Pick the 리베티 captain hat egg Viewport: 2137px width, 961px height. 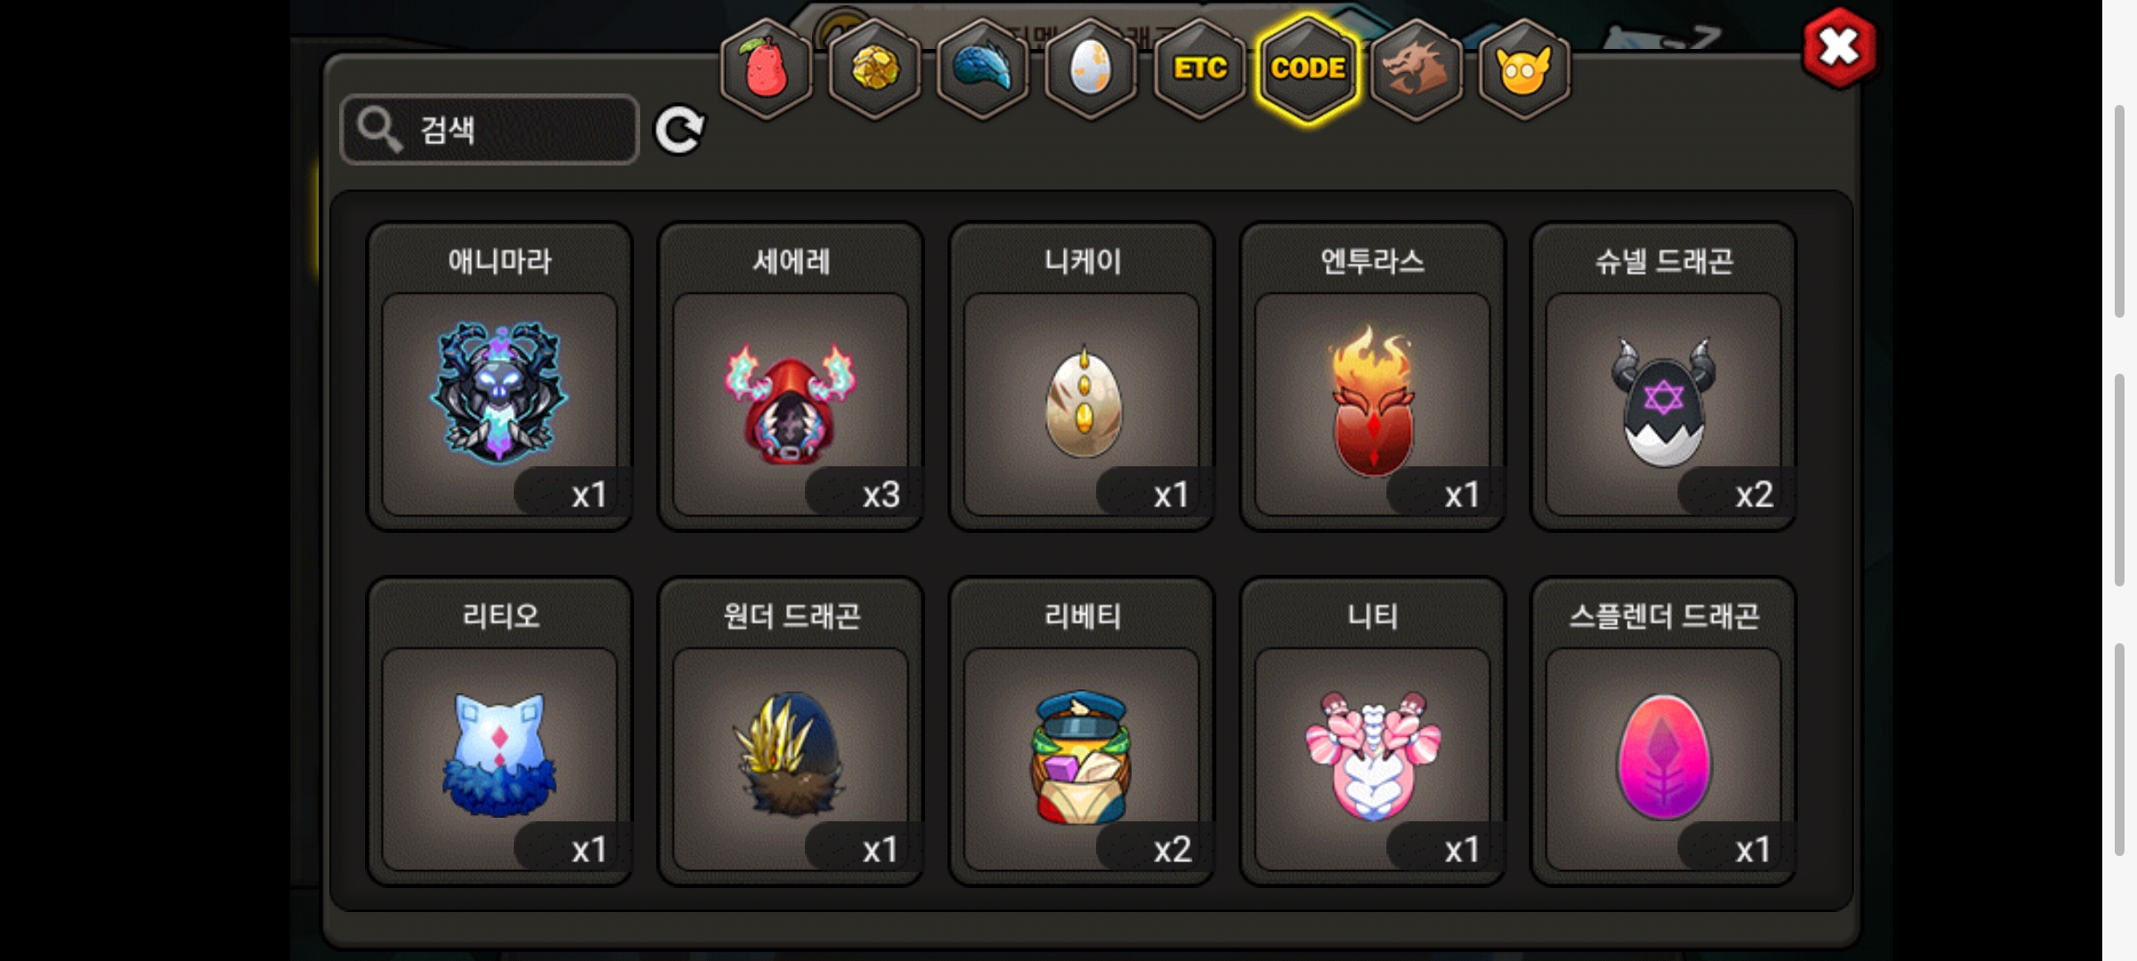click(1082, 731)
